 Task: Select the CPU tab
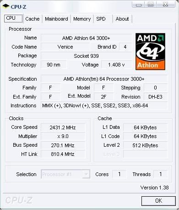(13, 18)
